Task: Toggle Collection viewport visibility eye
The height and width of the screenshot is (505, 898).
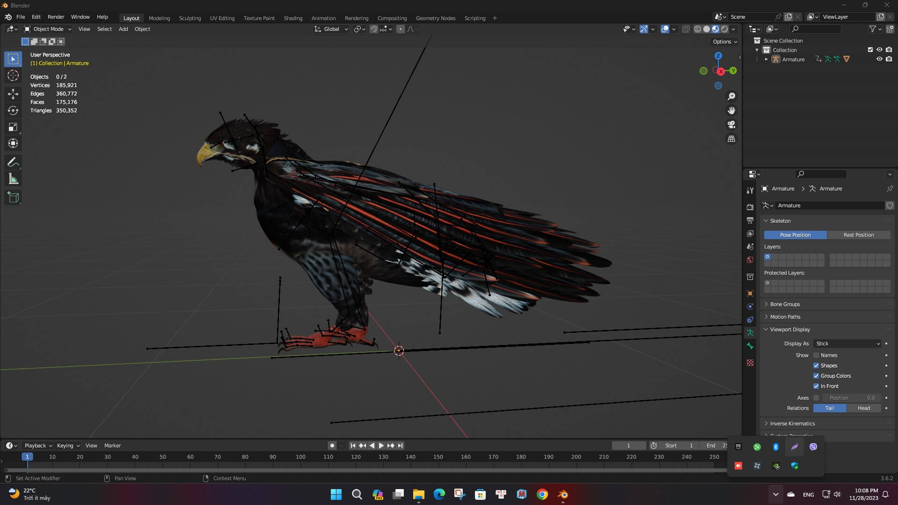Action: point(879,50)
